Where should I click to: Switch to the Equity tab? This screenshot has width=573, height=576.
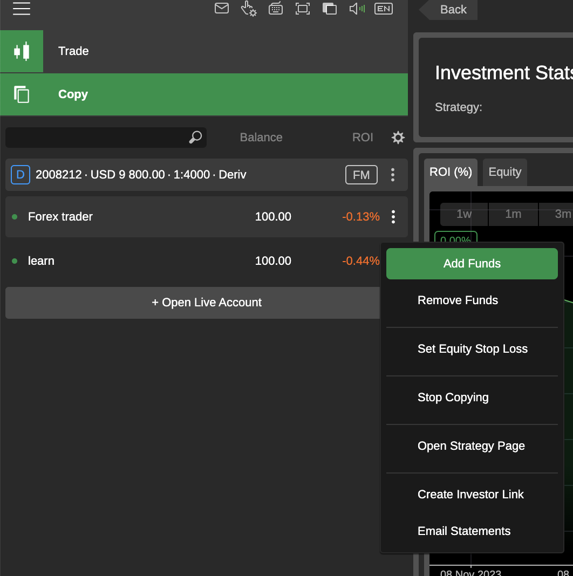point(504,172)
